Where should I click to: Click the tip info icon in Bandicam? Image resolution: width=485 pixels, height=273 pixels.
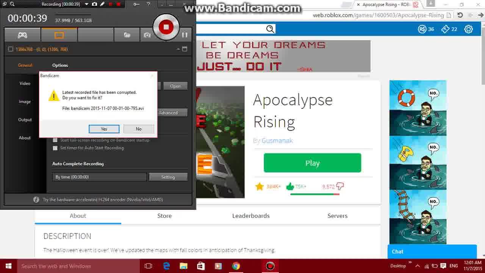pyautogui.click(x=36, y=200)
